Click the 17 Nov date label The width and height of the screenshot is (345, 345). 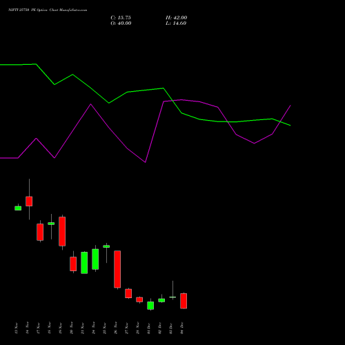pos(39,328)
